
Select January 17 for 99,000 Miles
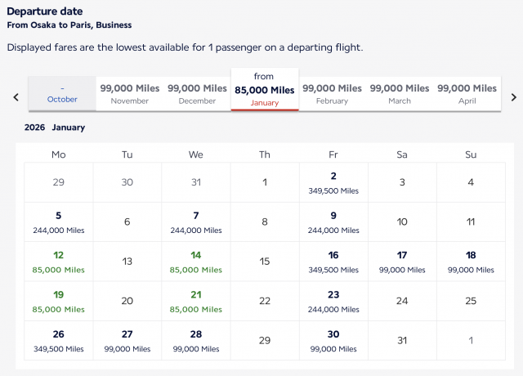click(x=402, y=261)
